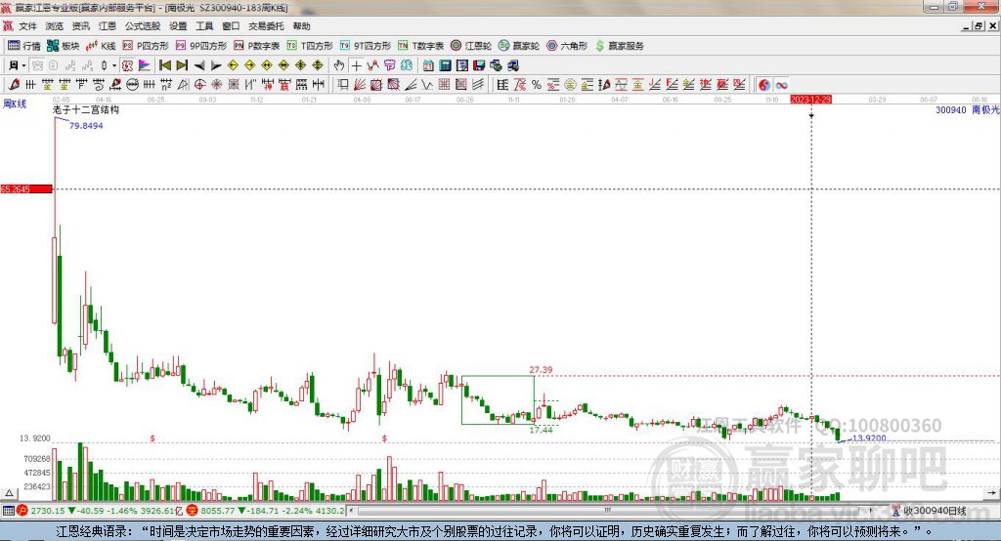This screenshot has height=541, width=1001.
Task: Open the 江恩 menu
Action: [107, 26]
